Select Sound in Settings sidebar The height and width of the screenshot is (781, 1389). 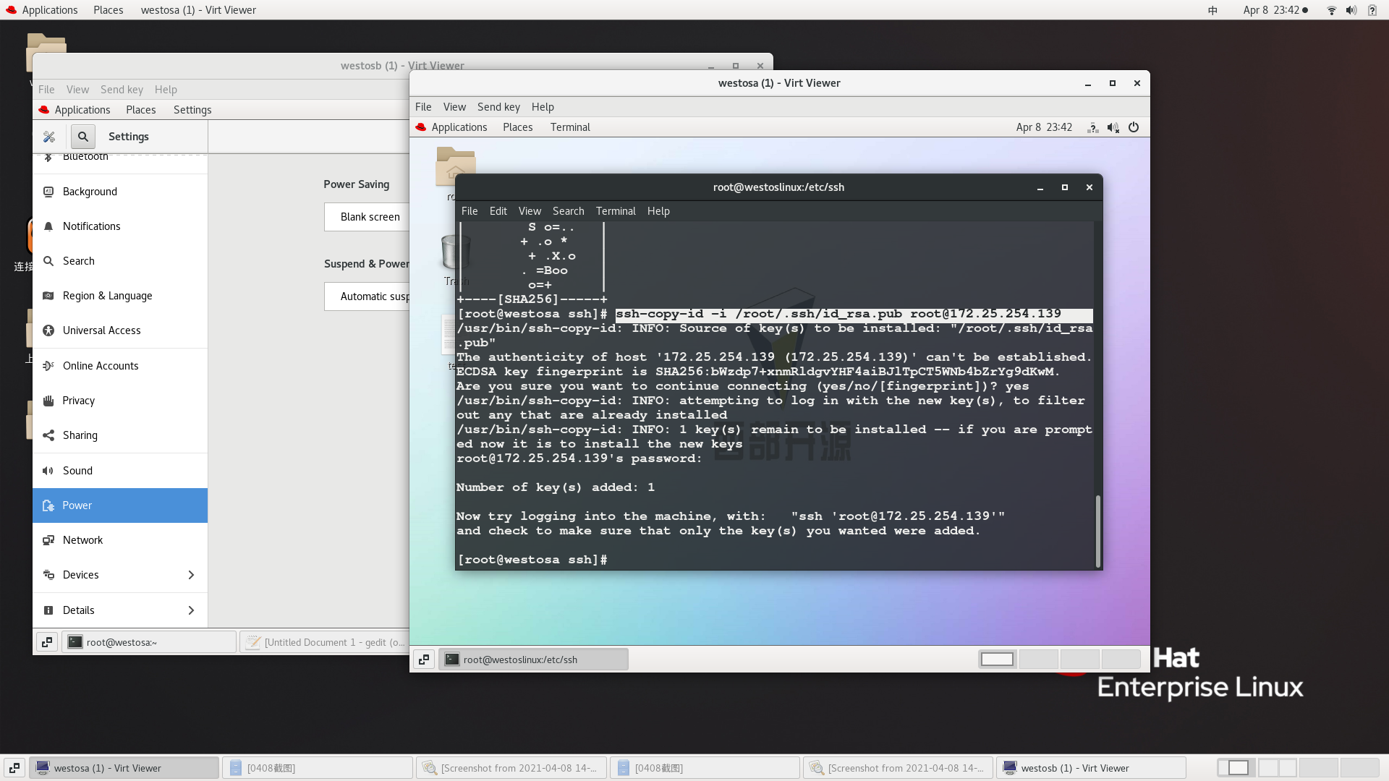(x=120, y=471)
